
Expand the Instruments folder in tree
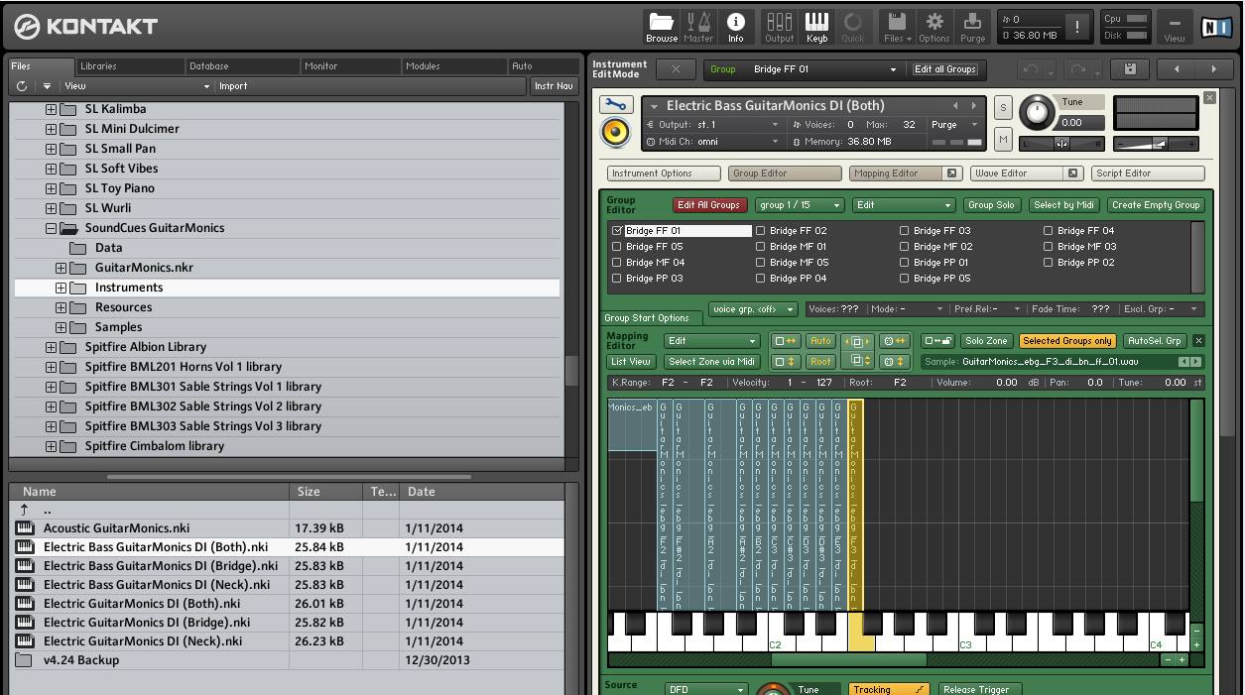pyautogui.click(x=61, y=288)
